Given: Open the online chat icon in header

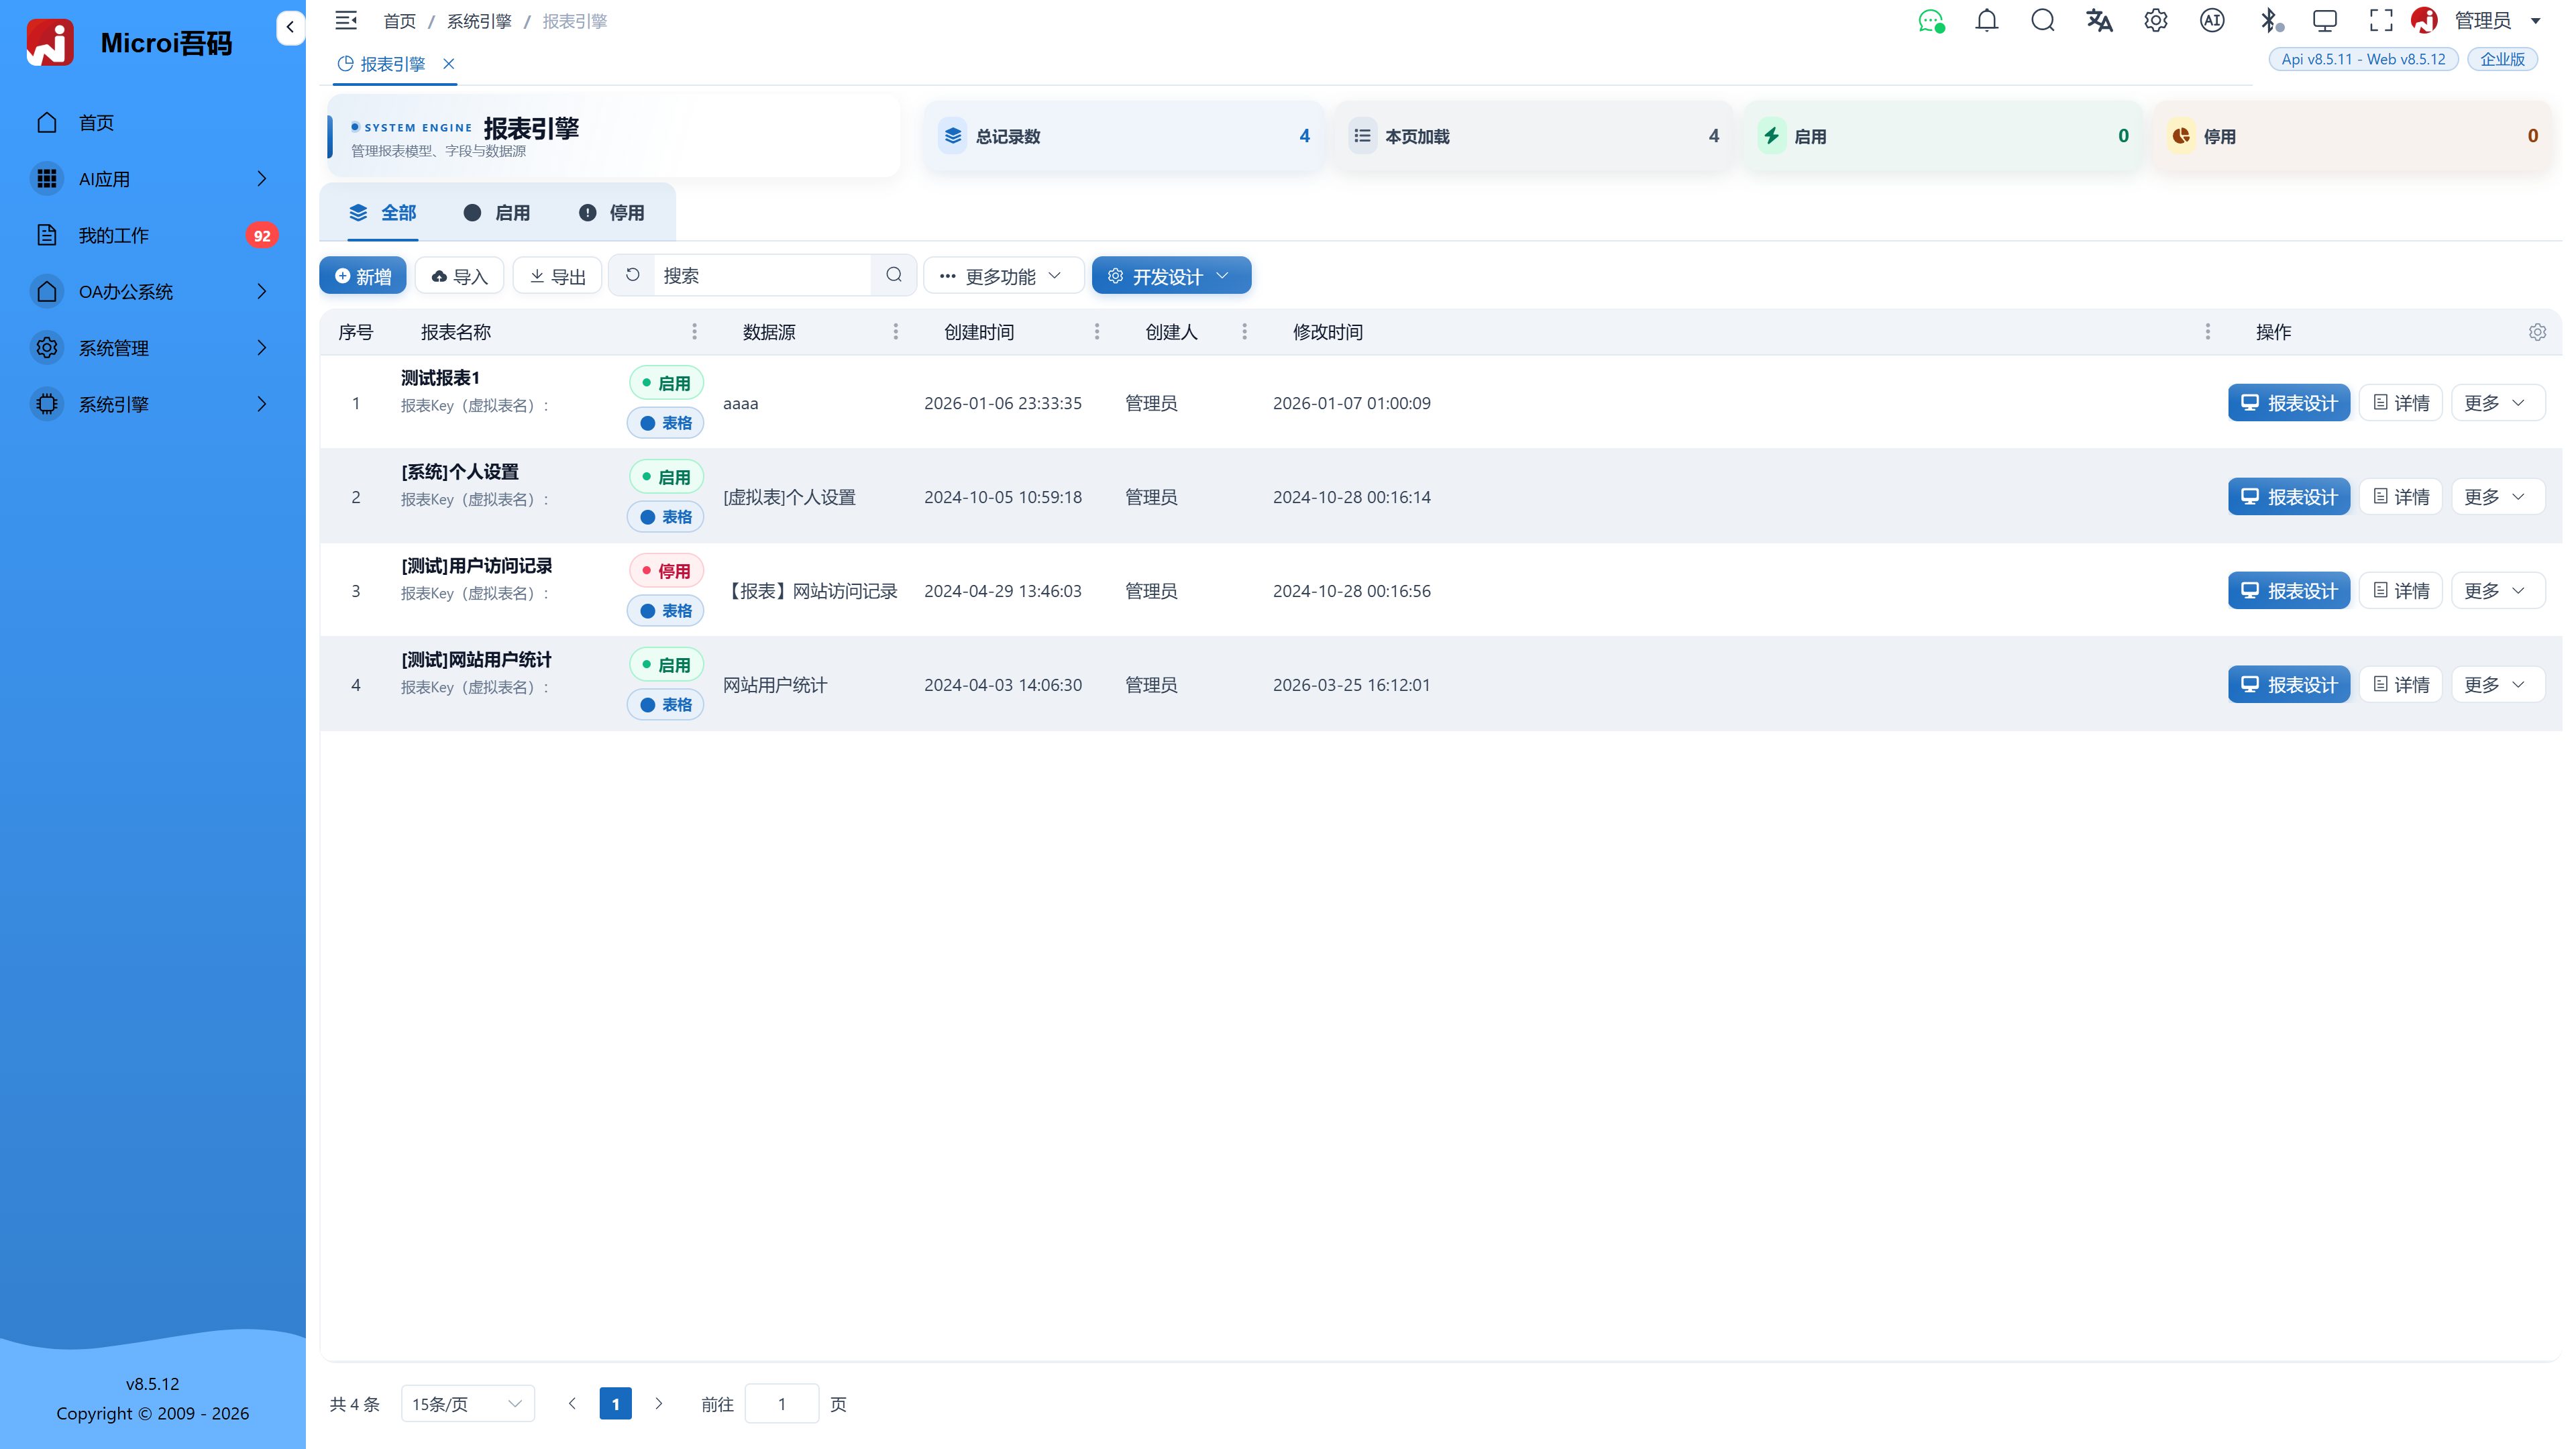Looking at the screenshot, I should (1931, 21).
